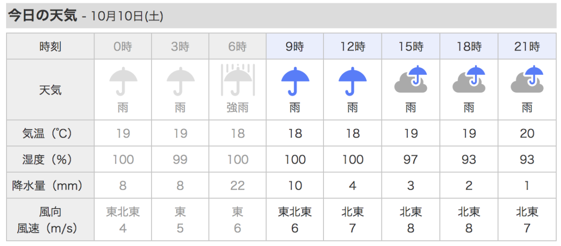
Task: Click the 降水量(mm) row label
Action: 47,186
